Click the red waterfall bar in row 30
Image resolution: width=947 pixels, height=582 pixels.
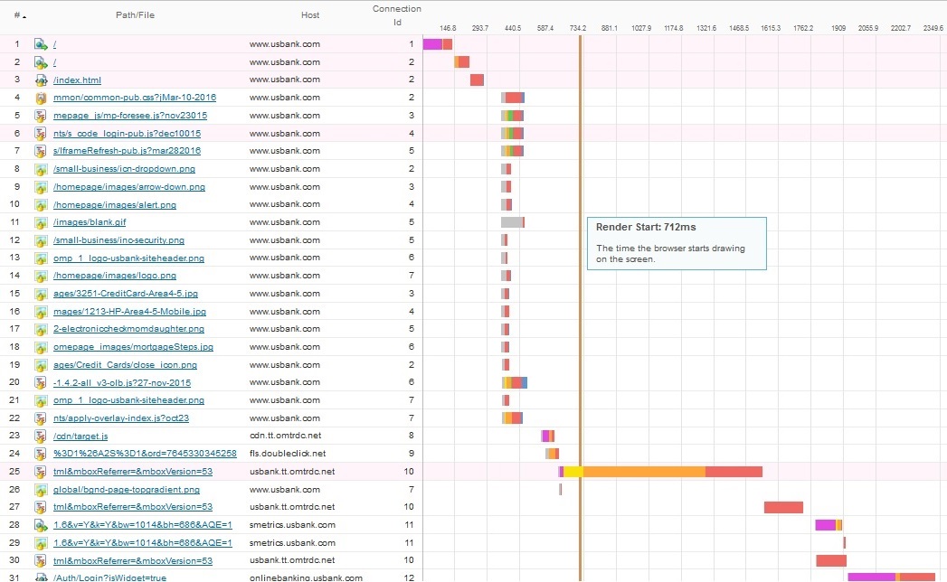click(x=831, y=561)
